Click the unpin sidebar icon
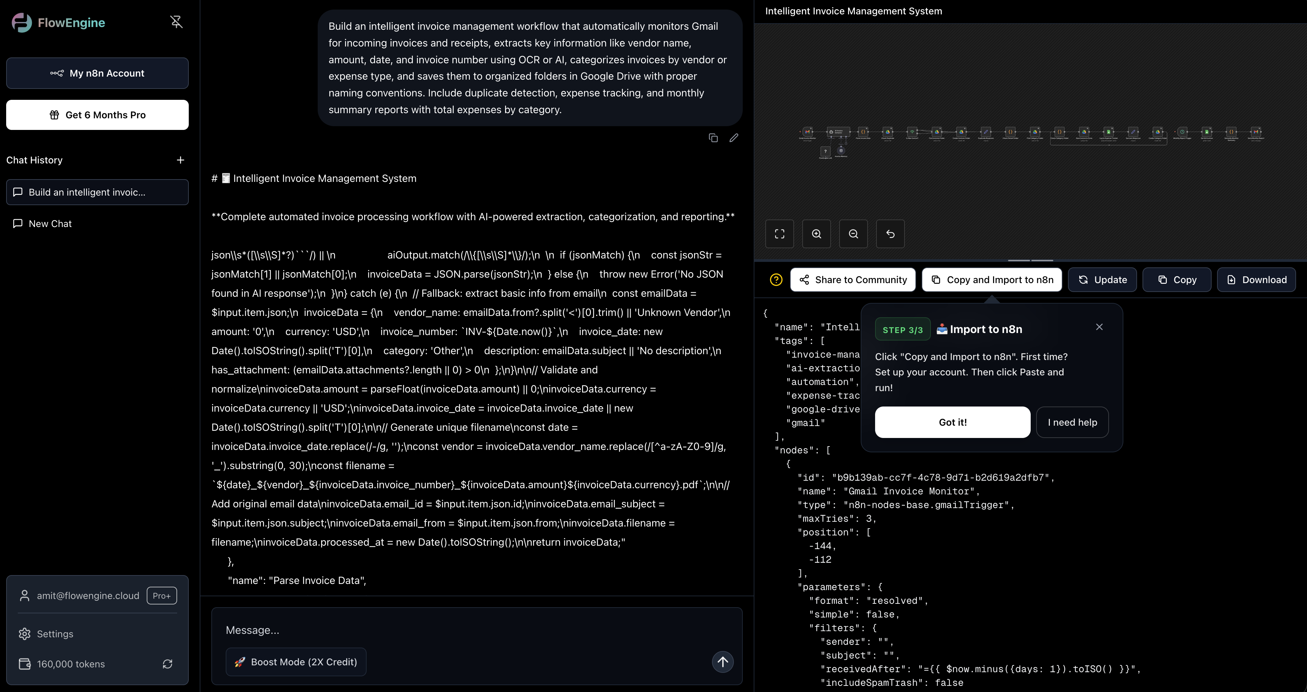Image resolution: width=1307 pixels, height=692 pixels. click(176, 22)
